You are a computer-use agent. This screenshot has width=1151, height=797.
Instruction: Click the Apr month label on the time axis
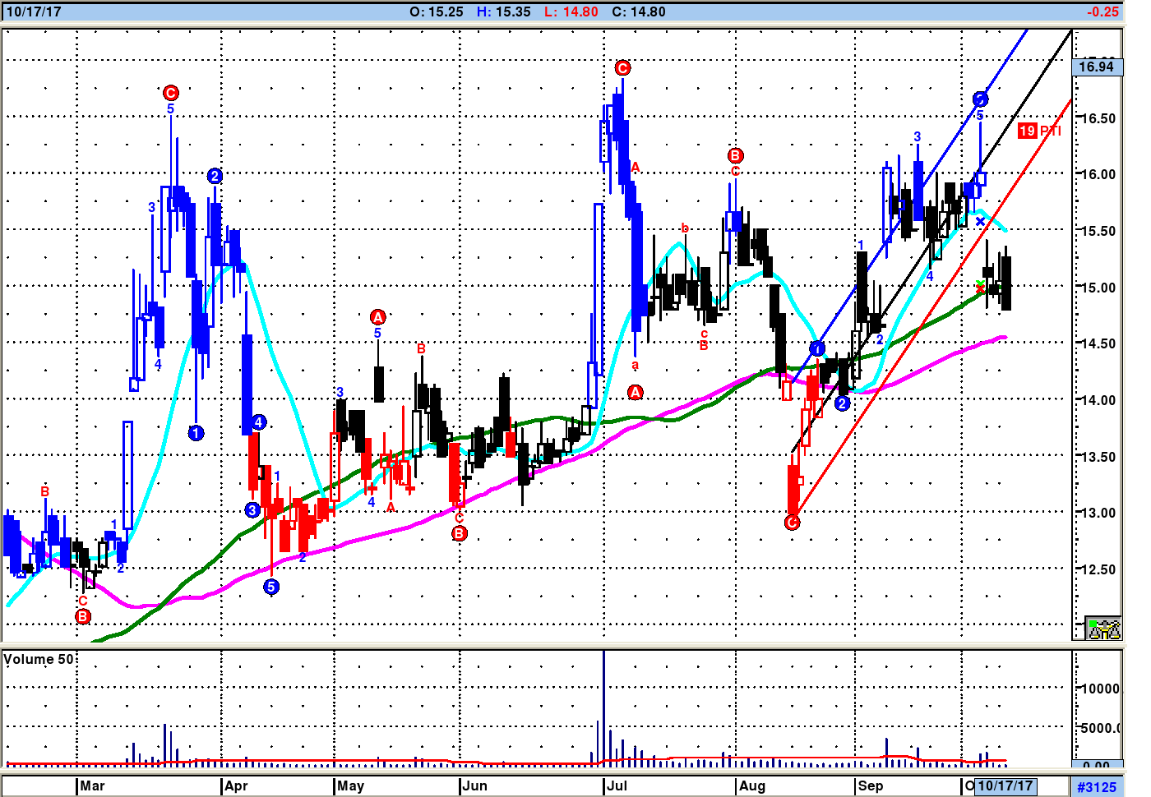(x=236, y=786)
